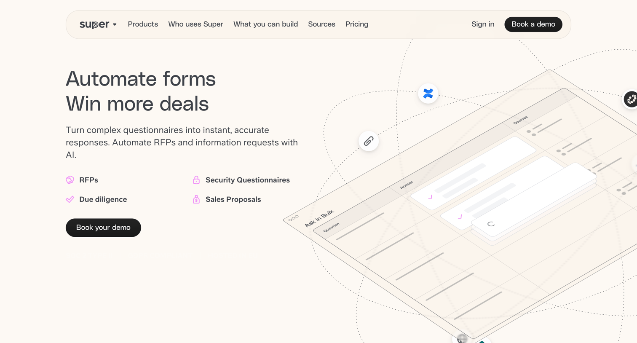The height and width of the screenshot is (343, 637).
Task: Click the Sources column header in illustration
Action: (x=521, y=121)
